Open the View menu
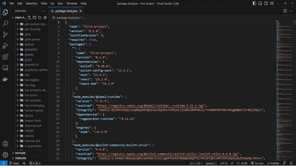The height and width of the screenshot is (166, 296). [44, 3]
